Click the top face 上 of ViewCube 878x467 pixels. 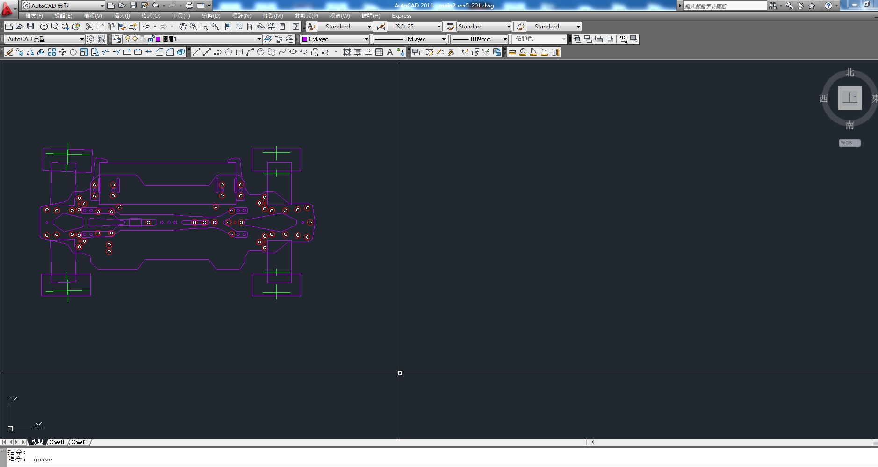(x=849, y=98)
